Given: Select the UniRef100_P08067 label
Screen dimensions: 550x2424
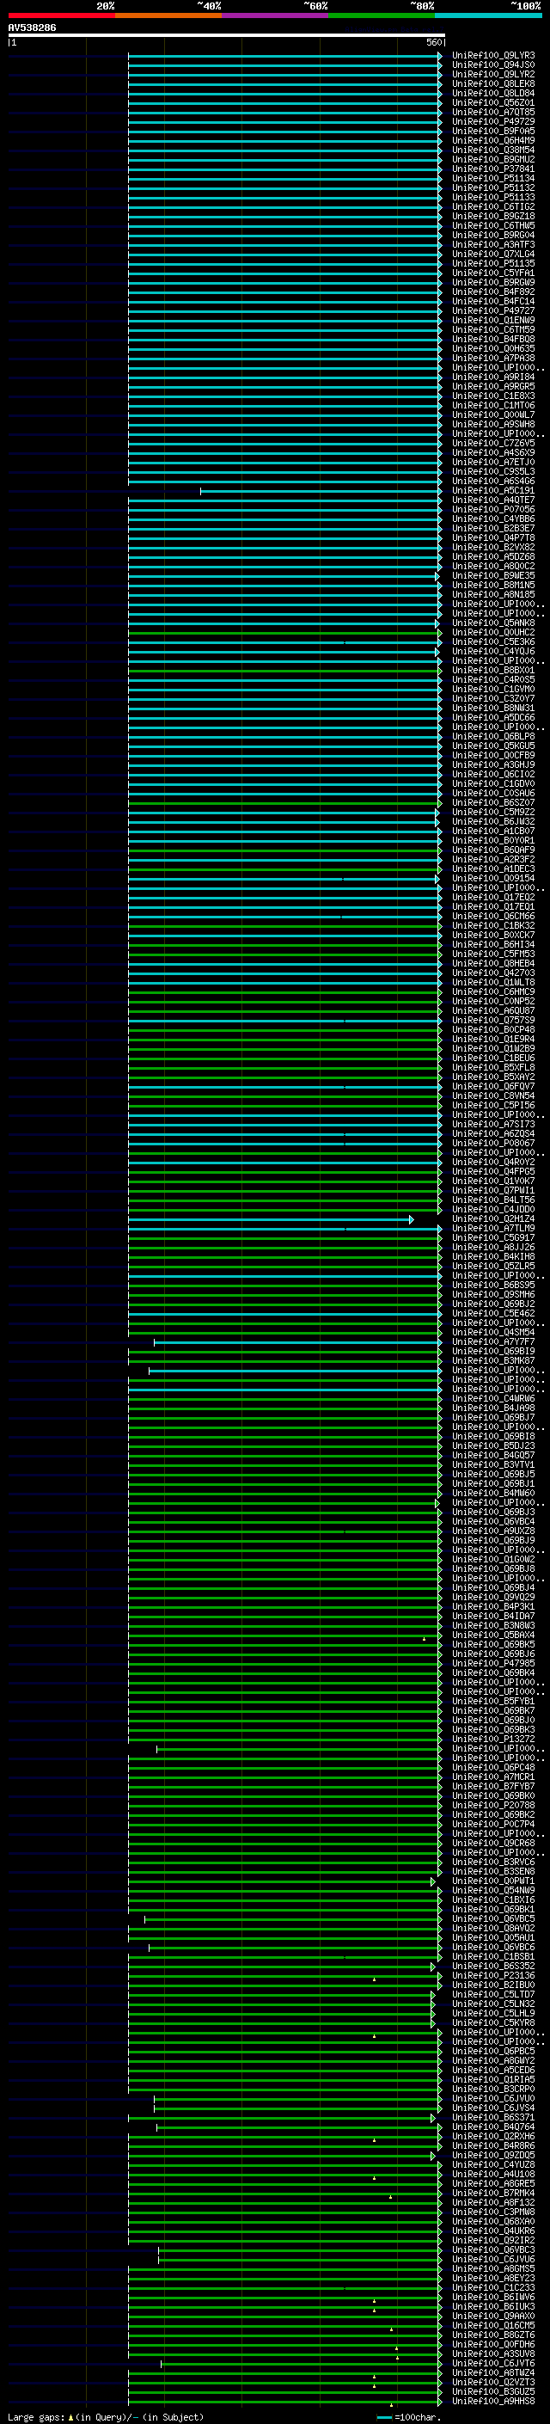Looking at the screenshot, I should coord(493,1144).
